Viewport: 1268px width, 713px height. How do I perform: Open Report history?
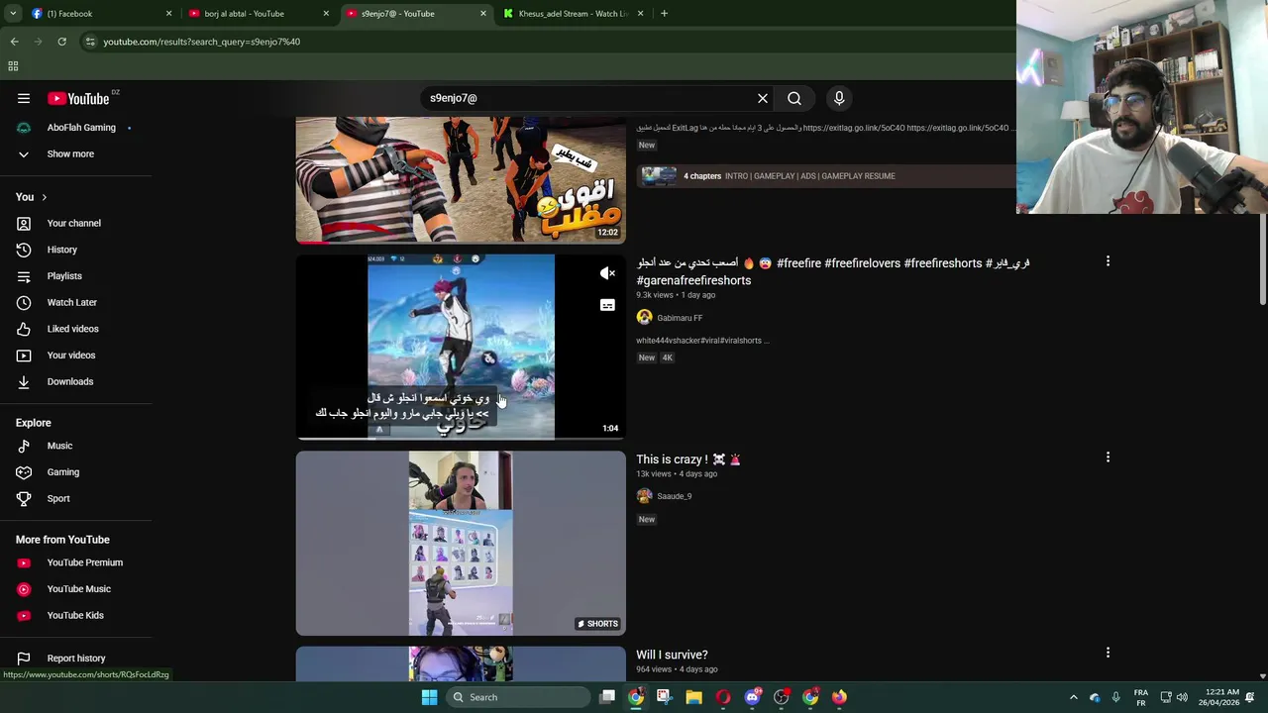pyautogui.click(x=74, y=659)
